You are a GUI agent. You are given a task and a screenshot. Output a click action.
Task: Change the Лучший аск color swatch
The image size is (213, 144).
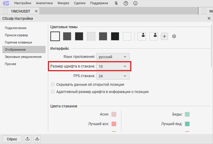point(114,124)
